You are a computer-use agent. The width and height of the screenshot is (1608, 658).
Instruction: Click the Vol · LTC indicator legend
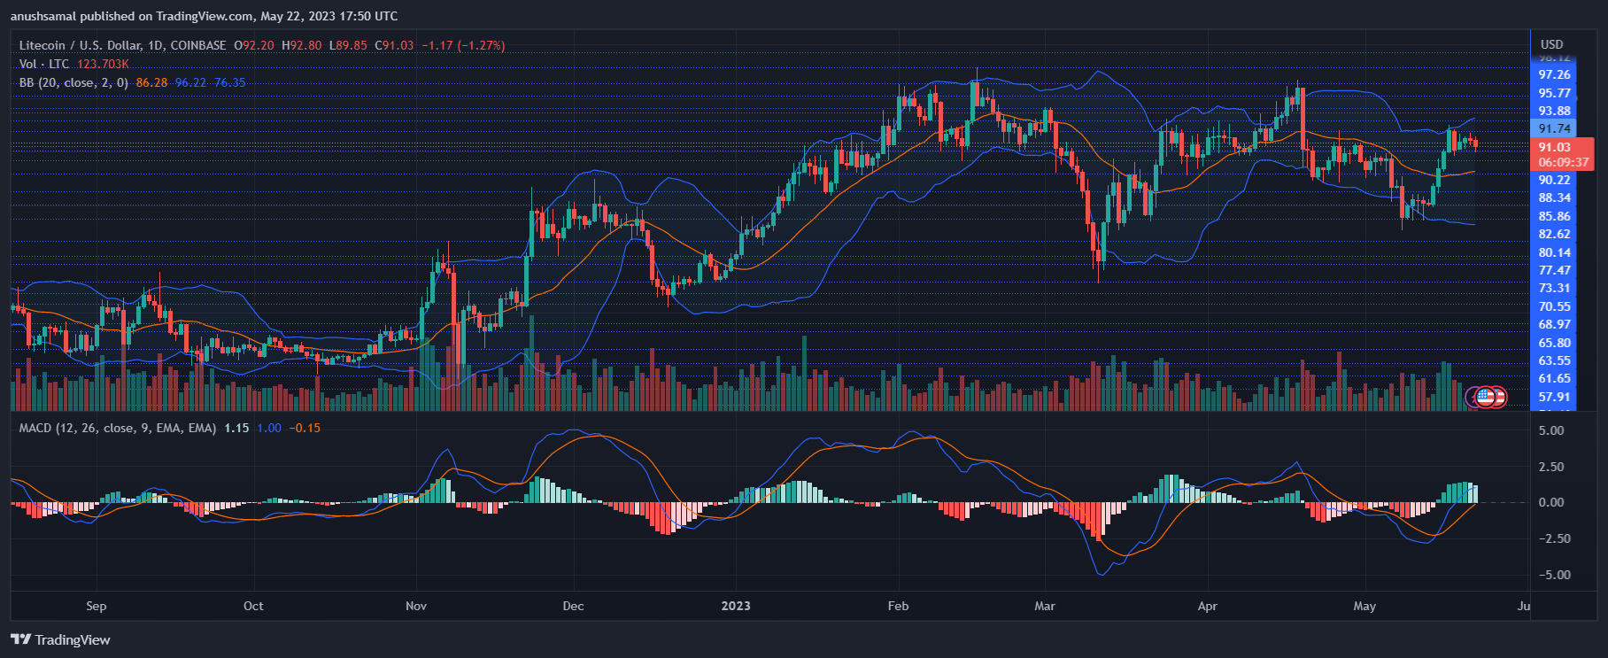pos(44,64)
